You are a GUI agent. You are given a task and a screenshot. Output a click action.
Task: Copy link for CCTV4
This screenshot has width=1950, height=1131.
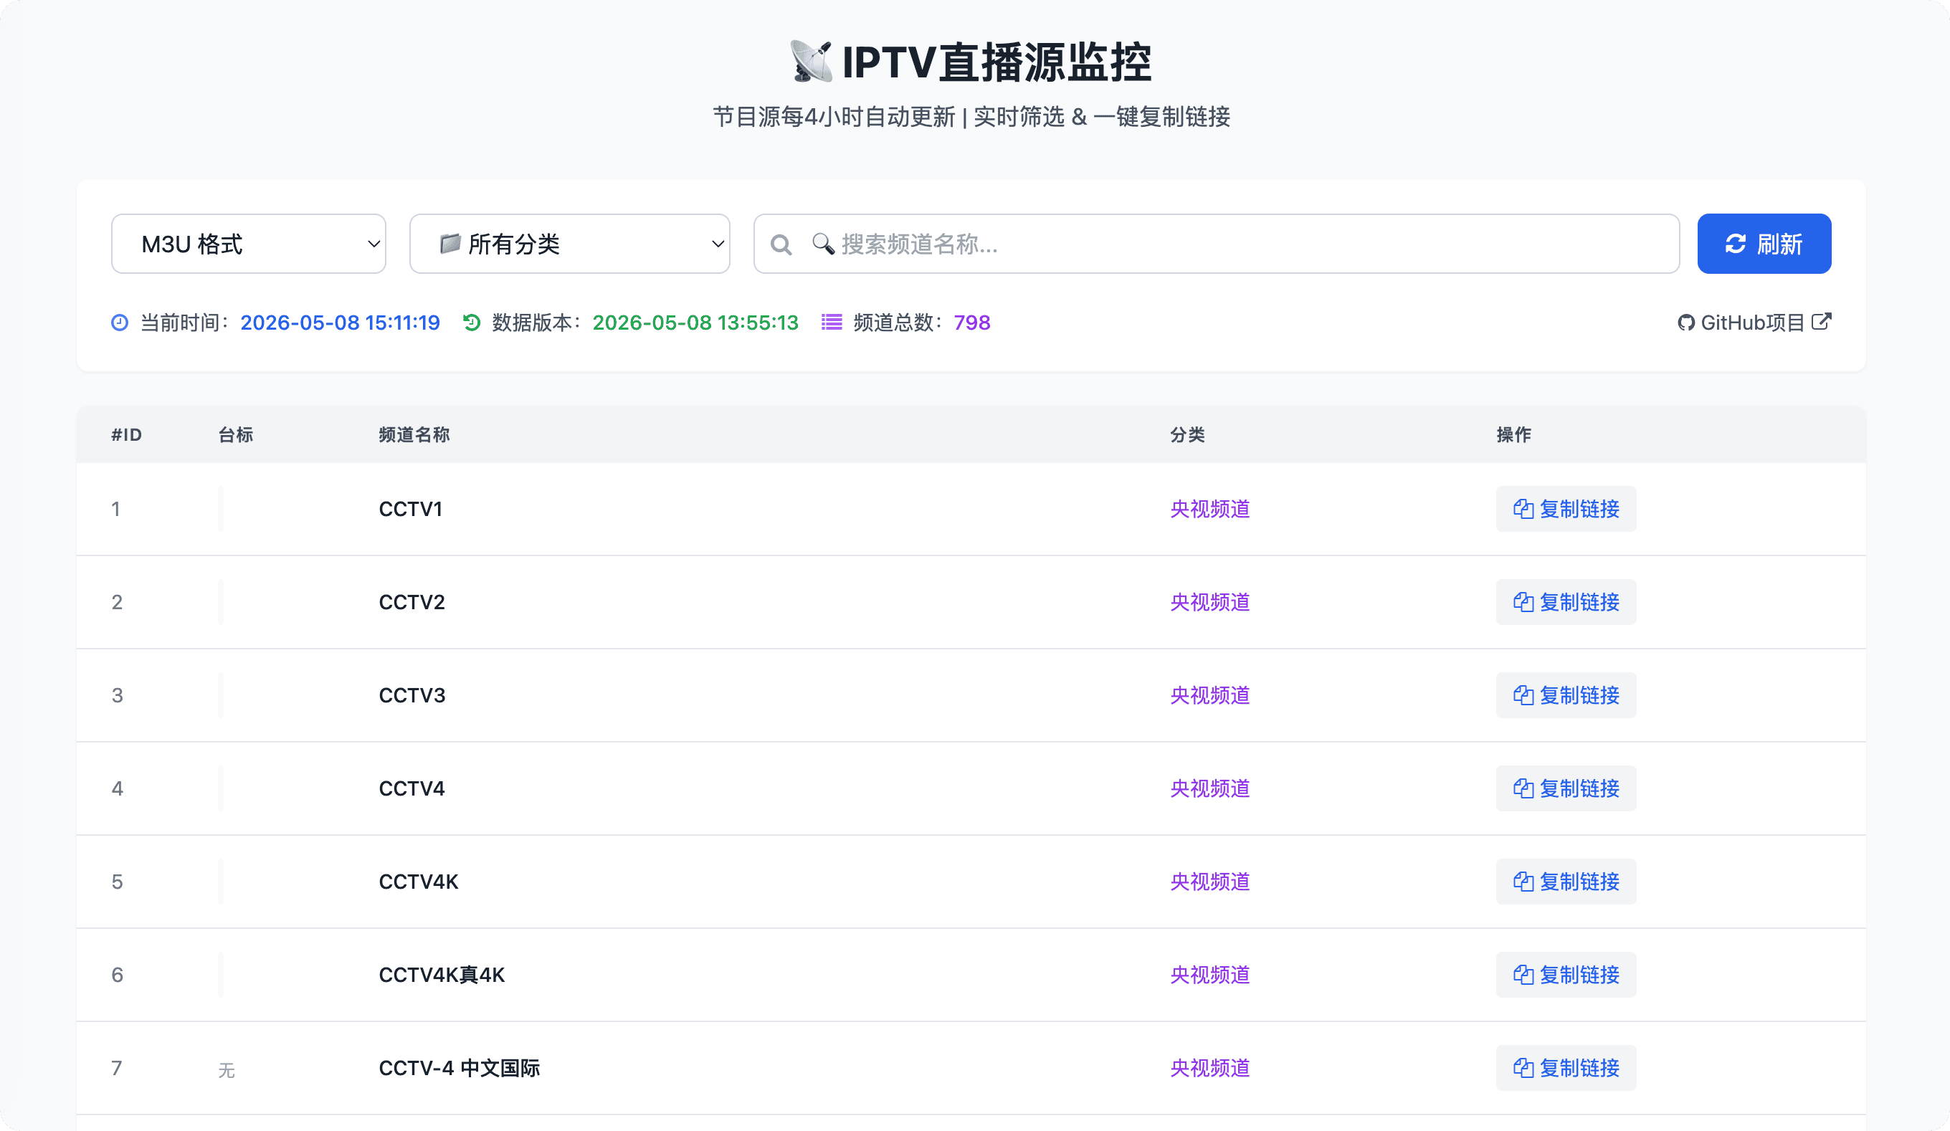[1566, 788]
